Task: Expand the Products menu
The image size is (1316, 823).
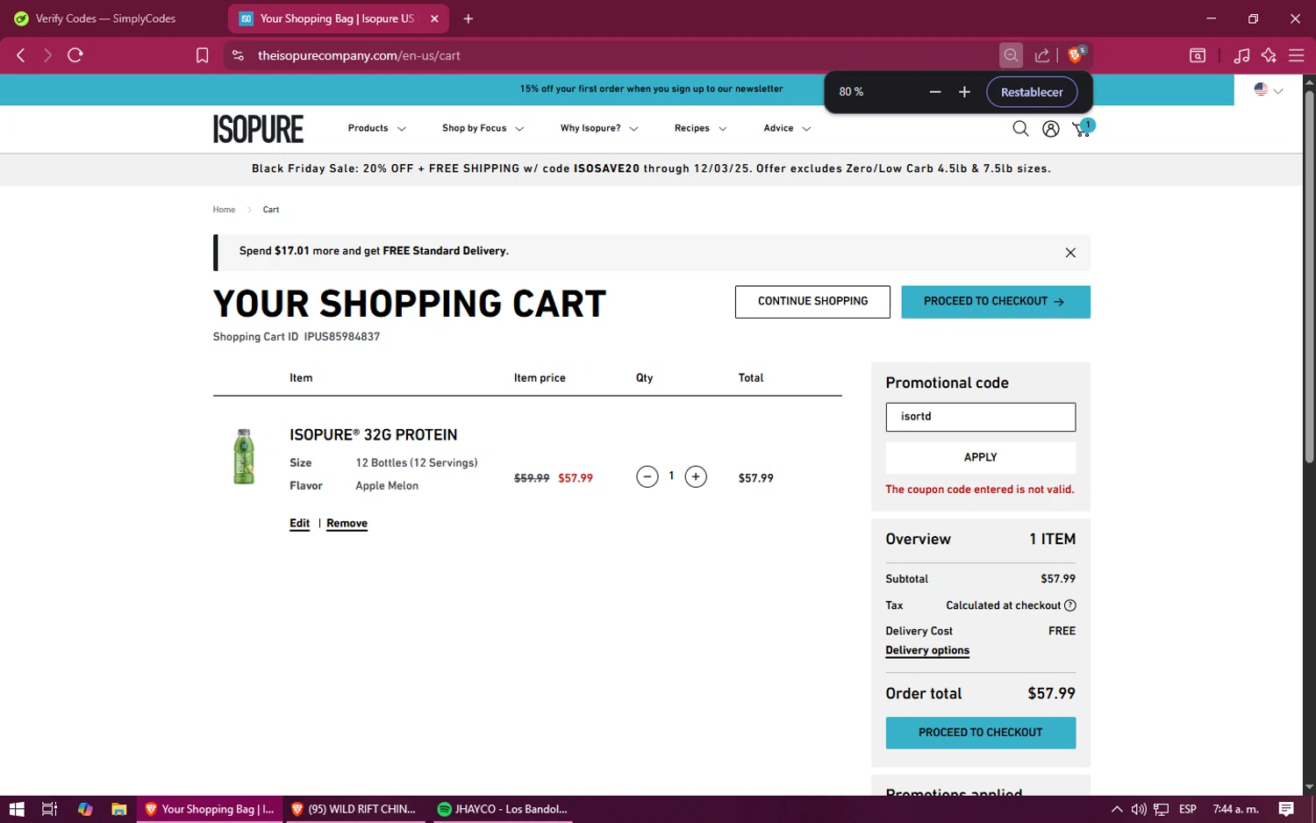Action: pos(376,128)
